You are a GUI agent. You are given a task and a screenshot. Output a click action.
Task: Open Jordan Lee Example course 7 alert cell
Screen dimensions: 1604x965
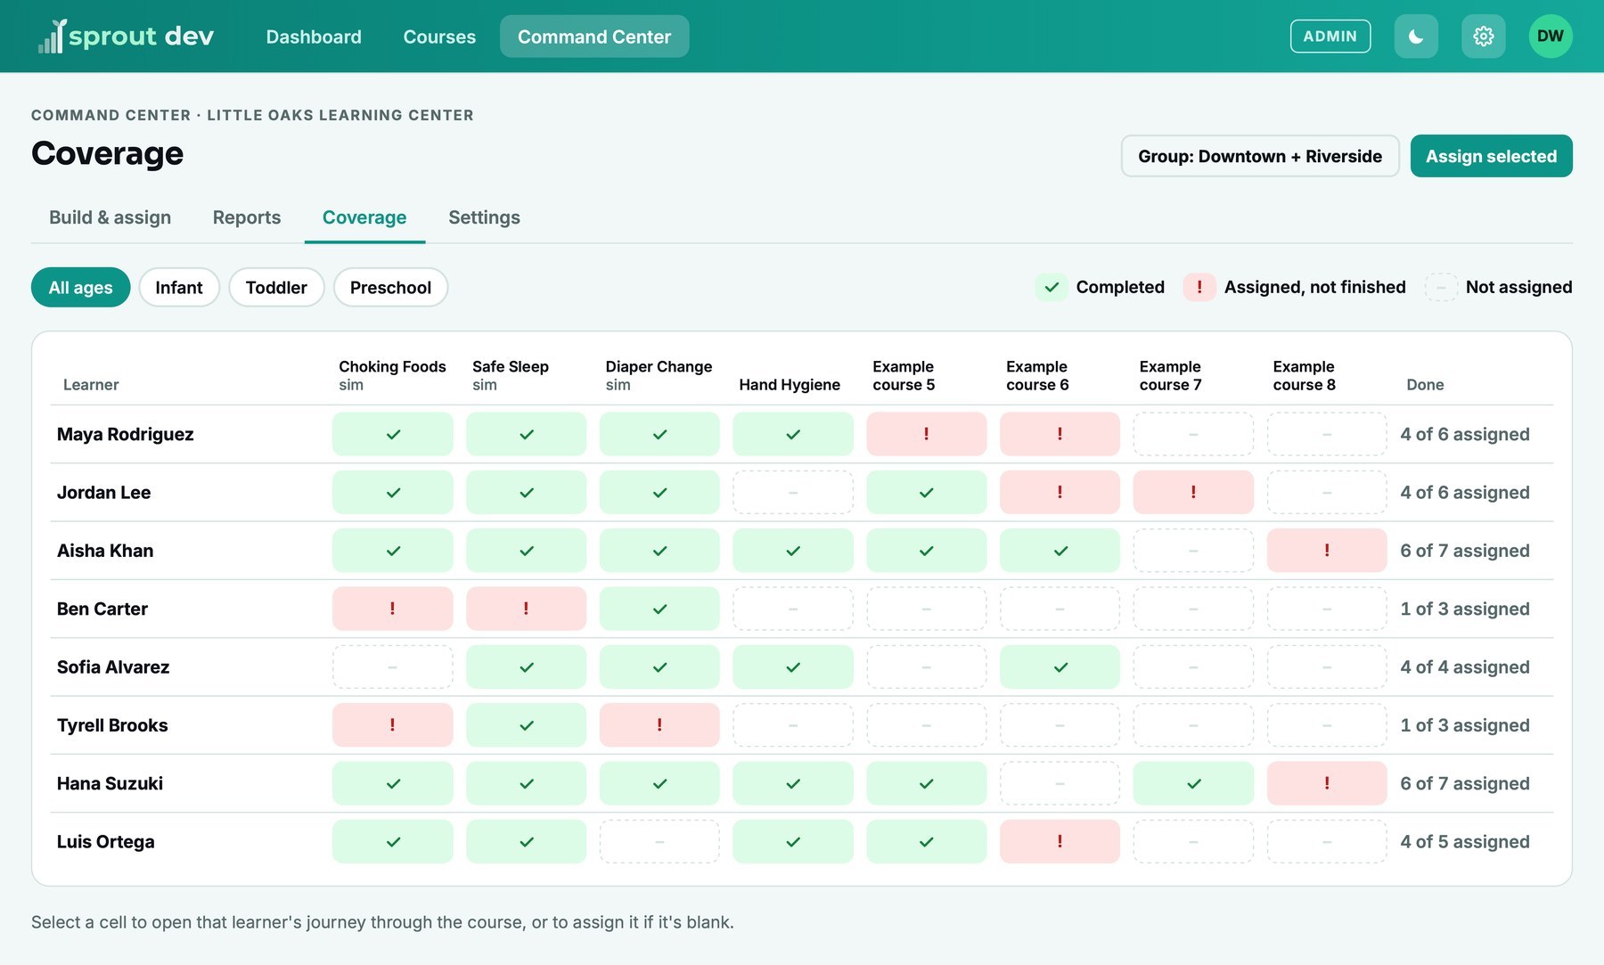1193,492
